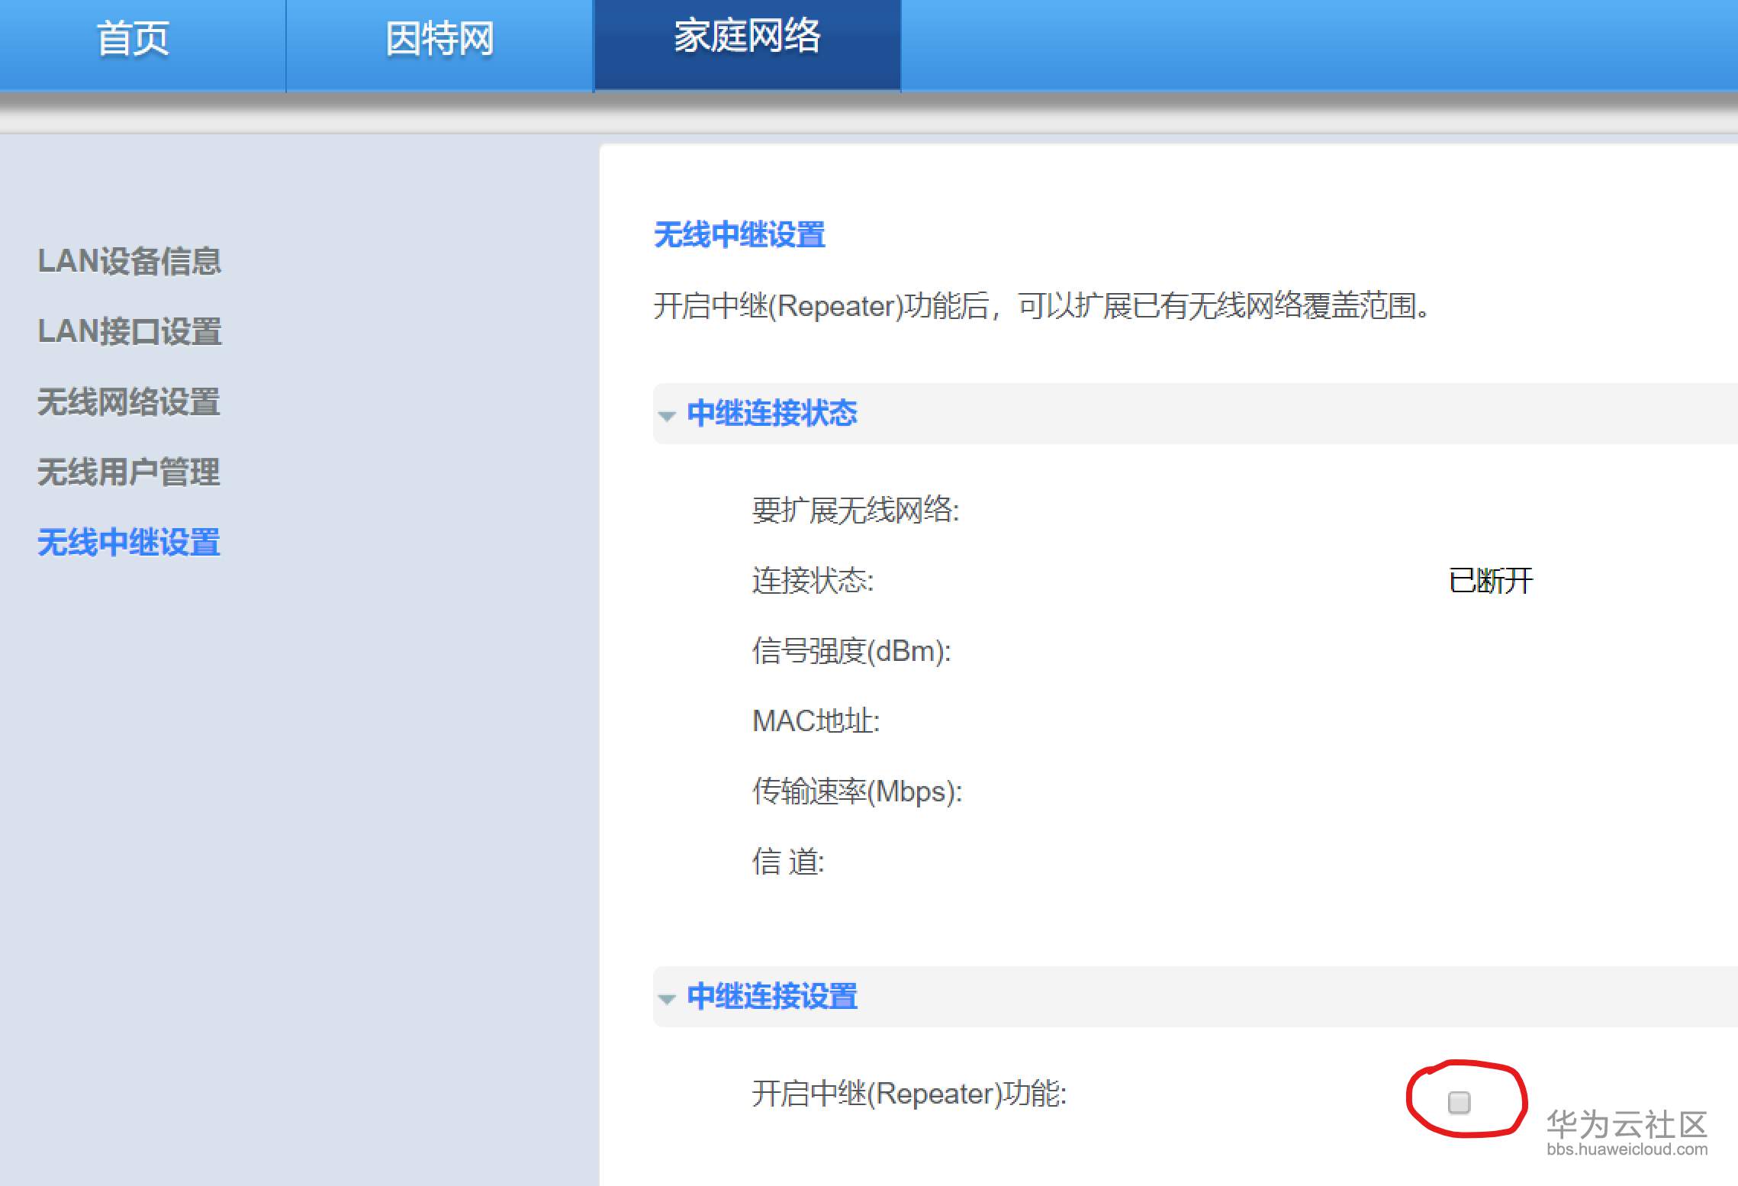Click the highlighted 无线中继设置 sidebar link
Viewport: 1738px width, 1186px height.
[129, 543]
